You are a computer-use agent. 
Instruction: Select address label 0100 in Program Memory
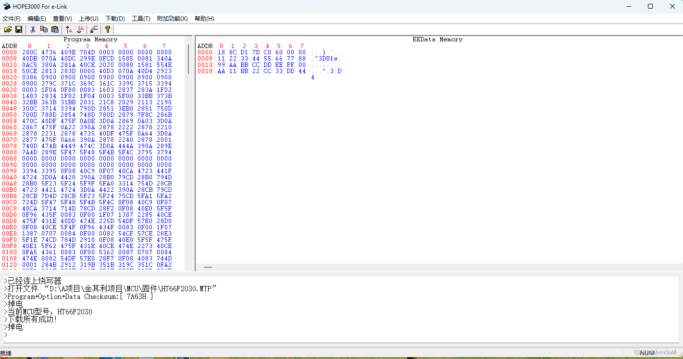[x=9, y=252]
